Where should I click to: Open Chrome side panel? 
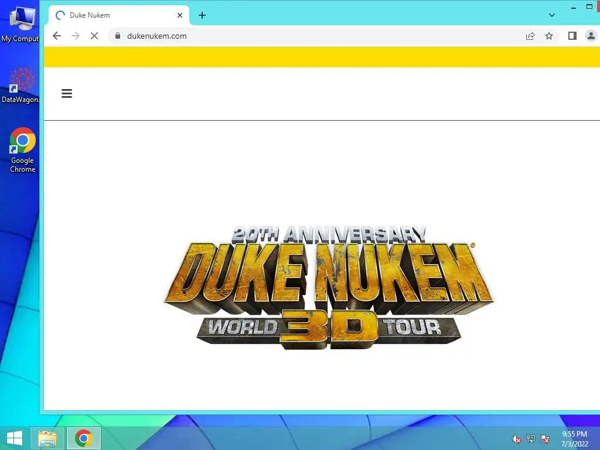[x=572, y=36]
